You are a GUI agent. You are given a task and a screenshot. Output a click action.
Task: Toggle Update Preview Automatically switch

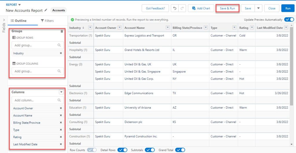click(x=289, y=20)
